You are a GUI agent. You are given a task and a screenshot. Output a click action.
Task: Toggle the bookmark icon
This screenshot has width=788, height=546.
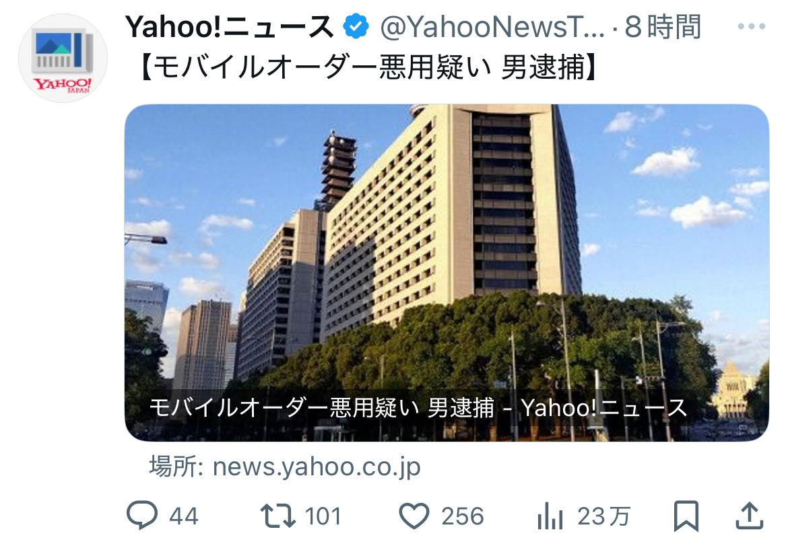[x=686, y=516]
